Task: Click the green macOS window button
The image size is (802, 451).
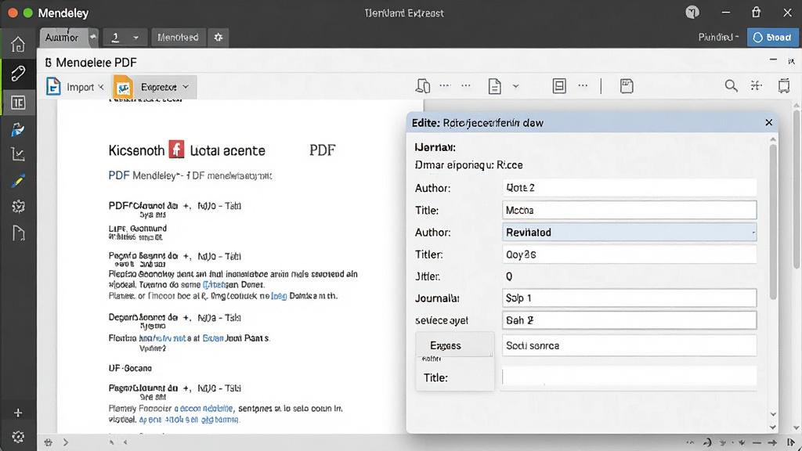Action: coord(28,13)
